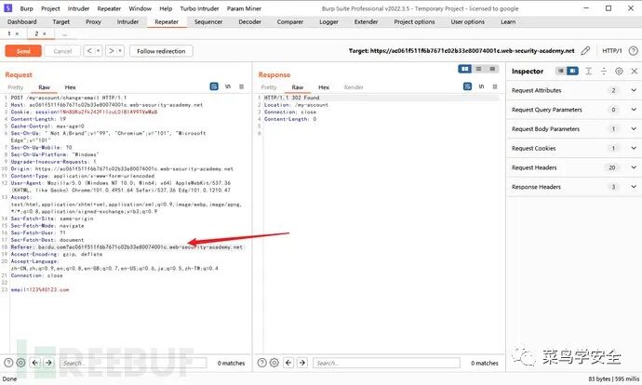This screenshot has height=385, width=642.
Task: Open the Param Miner menu
Action: (x=244, y=8)
